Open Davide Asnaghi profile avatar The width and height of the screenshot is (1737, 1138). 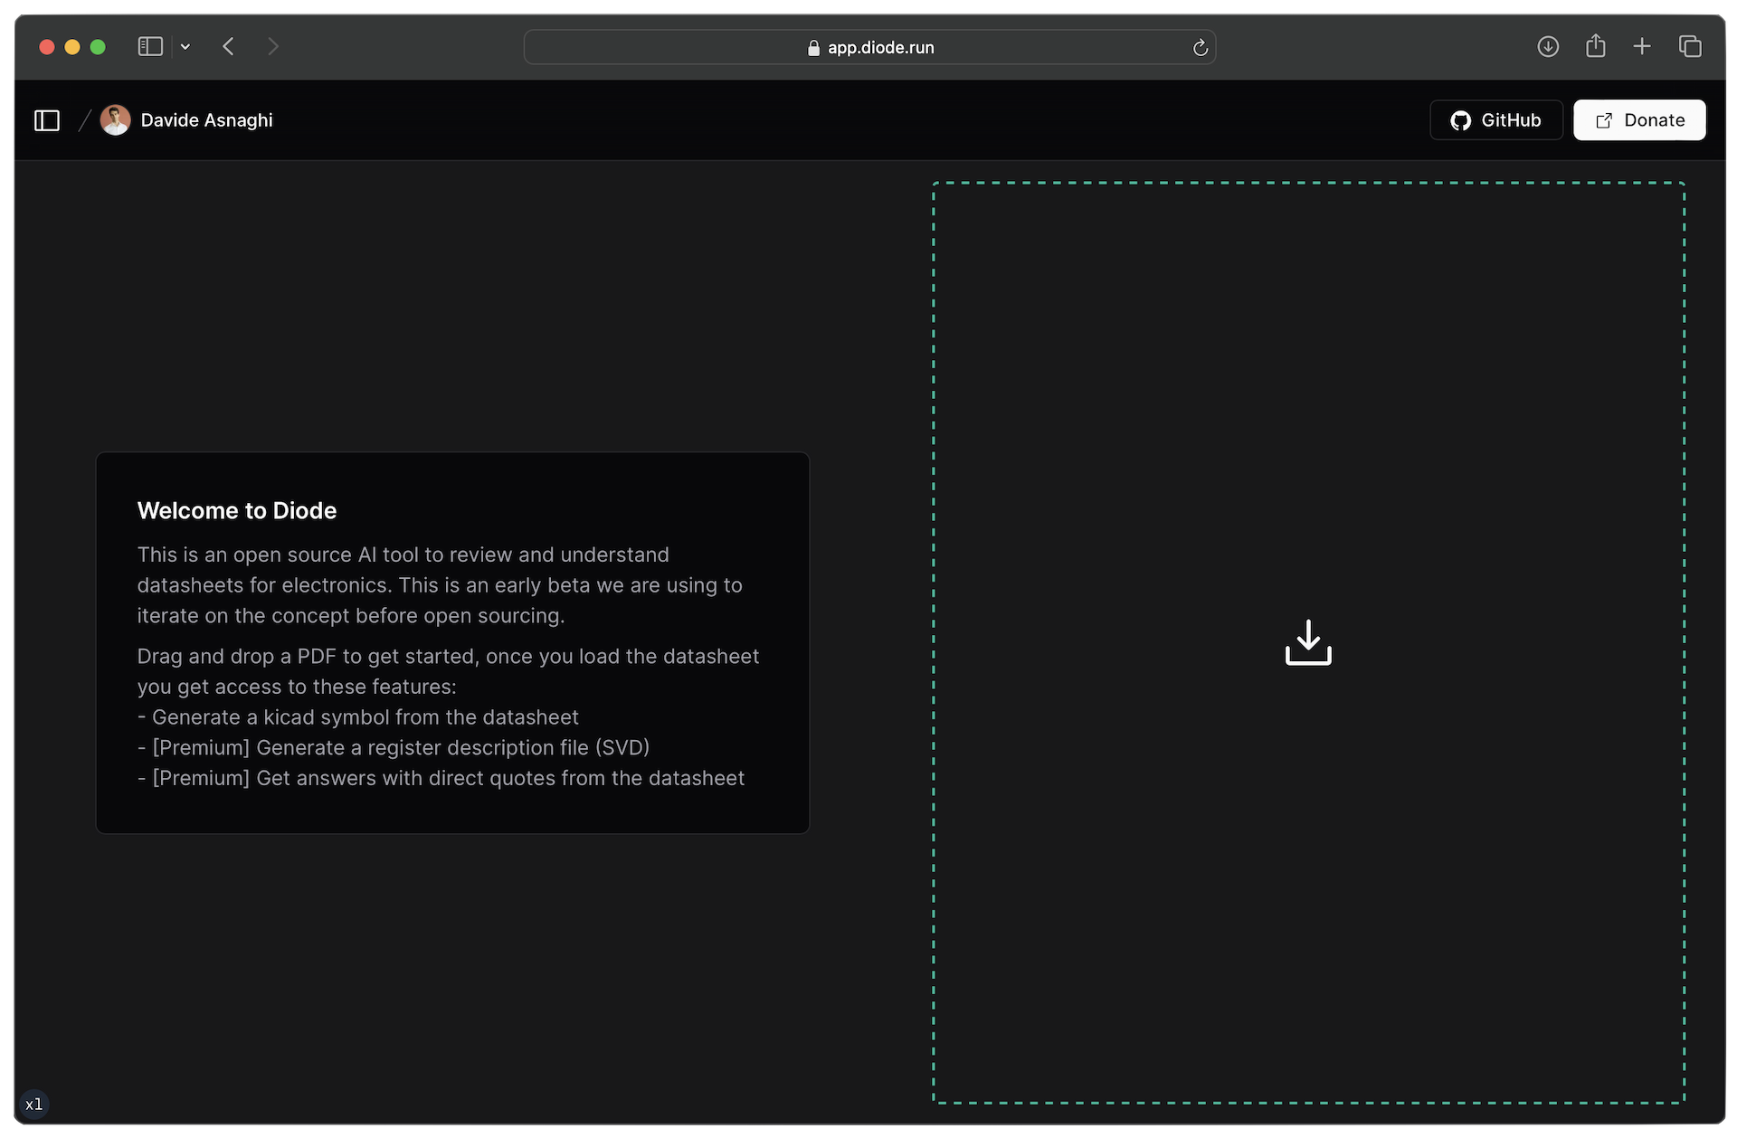(x=115, y=120)
